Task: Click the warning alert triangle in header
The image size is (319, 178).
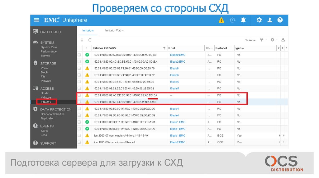Action: pyautogui.click(x=221, y=20)
